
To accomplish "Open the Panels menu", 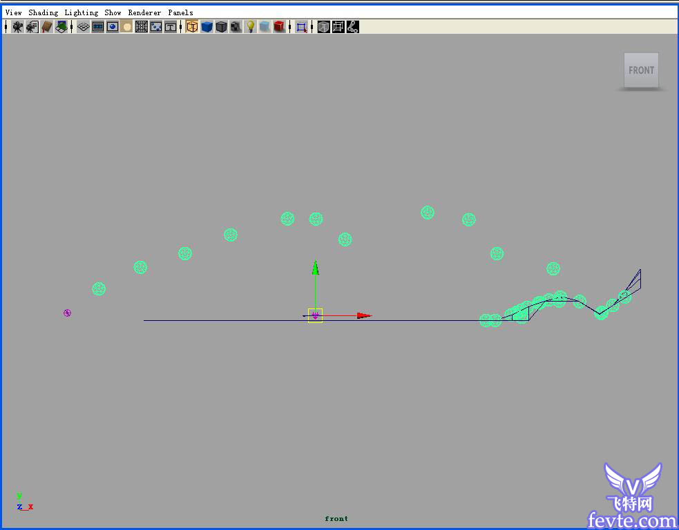I will tap(180, 12).
